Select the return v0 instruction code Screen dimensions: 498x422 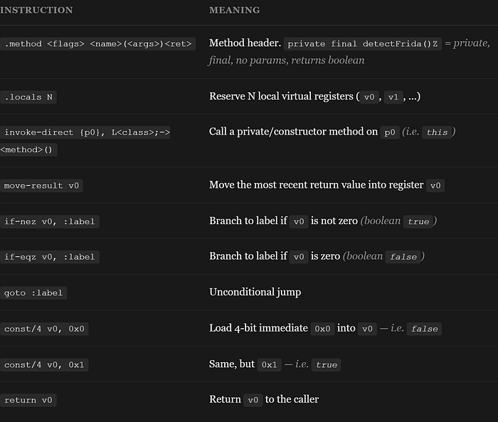[x=28, y=400]
